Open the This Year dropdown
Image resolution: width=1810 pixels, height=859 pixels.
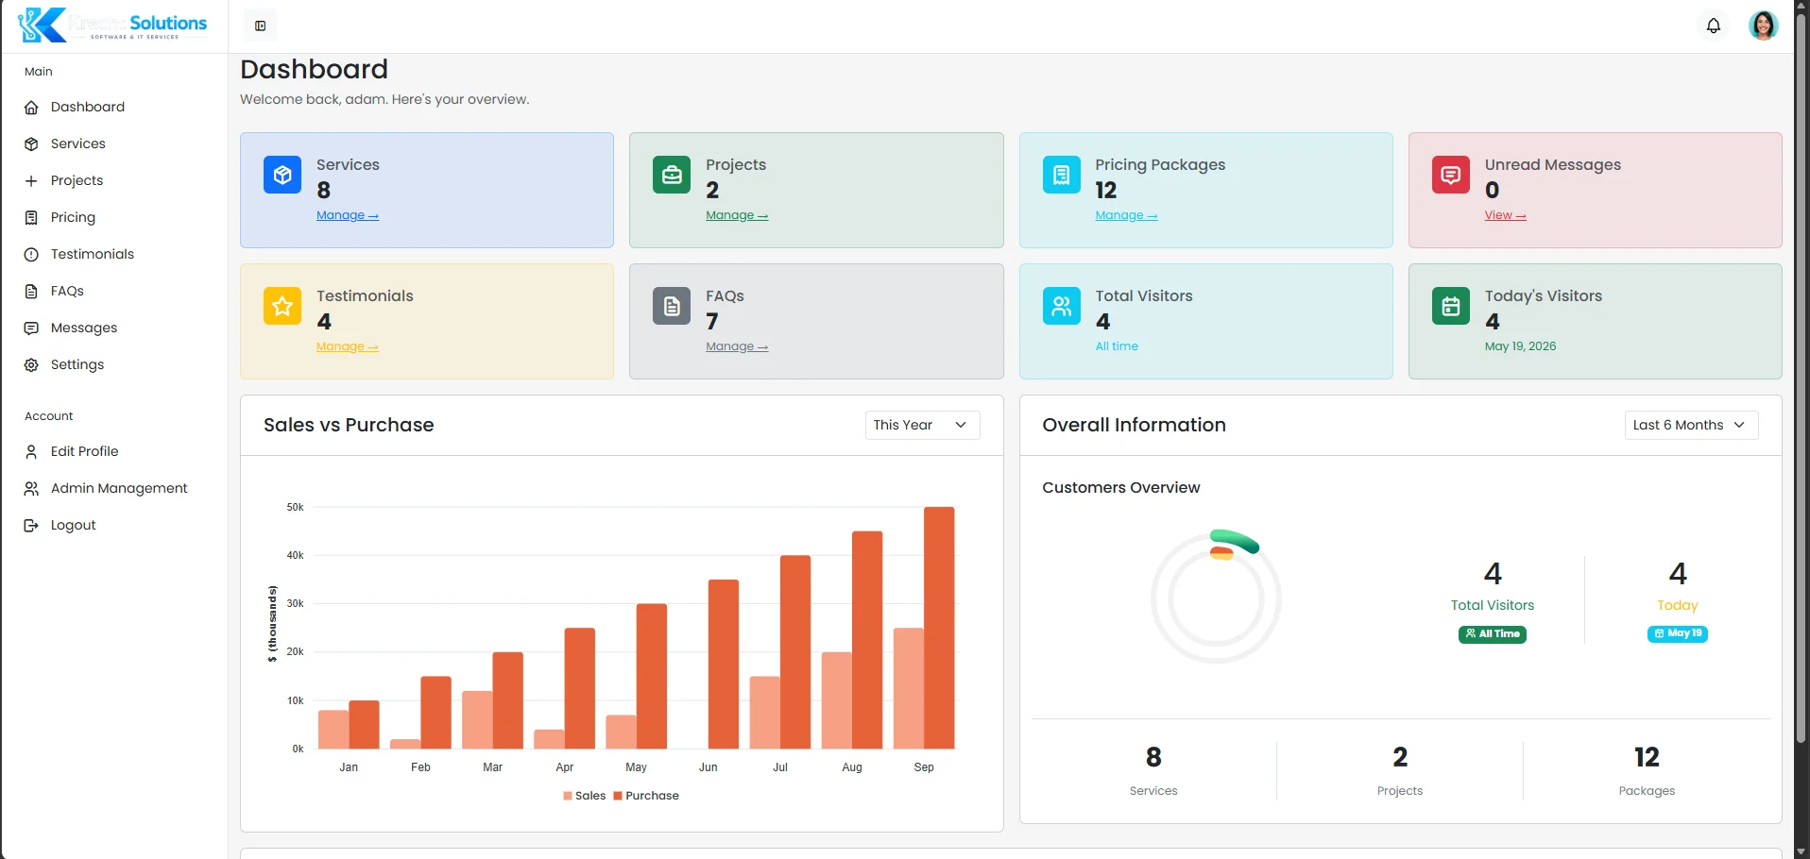coord(922,425)
